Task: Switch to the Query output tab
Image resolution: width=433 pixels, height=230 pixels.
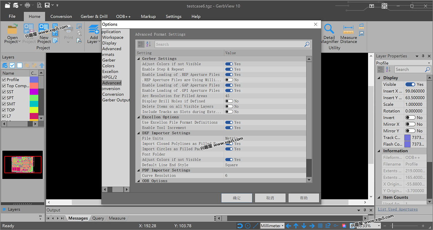Action: point(98,218)
